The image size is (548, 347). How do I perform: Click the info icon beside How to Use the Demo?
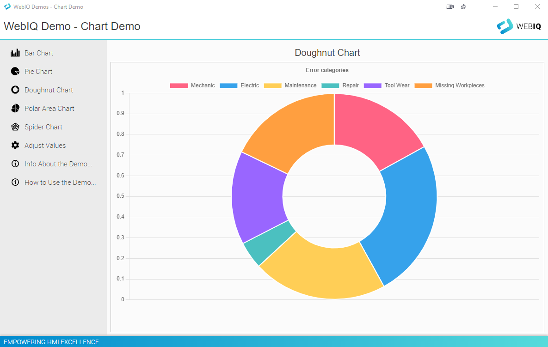(x=15, y=182)
